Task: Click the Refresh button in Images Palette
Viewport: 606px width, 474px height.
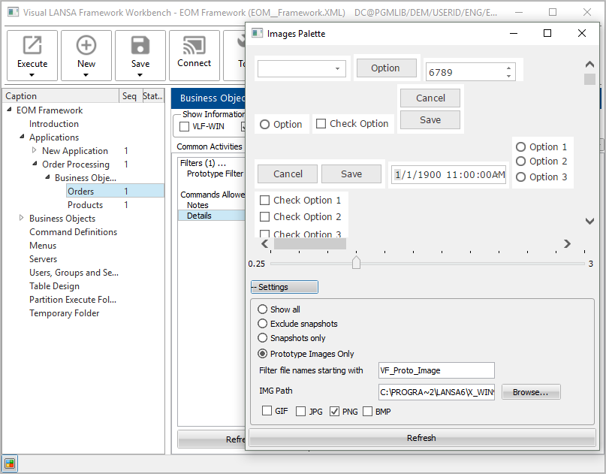Action: (x=421, y=438)
